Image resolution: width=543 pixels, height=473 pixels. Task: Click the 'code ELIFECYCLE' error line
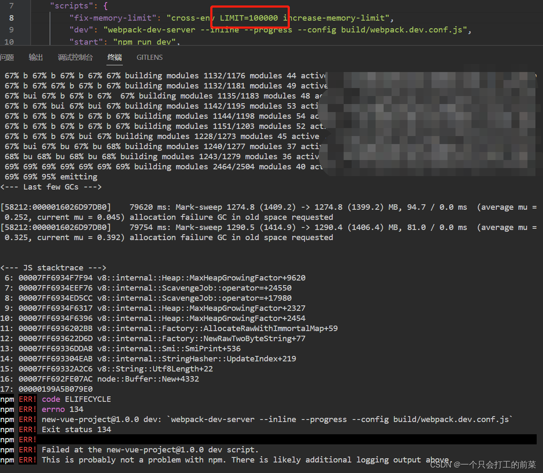coord(56,399)
